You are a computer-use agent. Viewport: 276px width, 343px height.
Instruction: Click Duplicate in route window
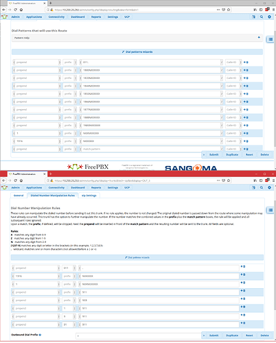pos(232,155)
